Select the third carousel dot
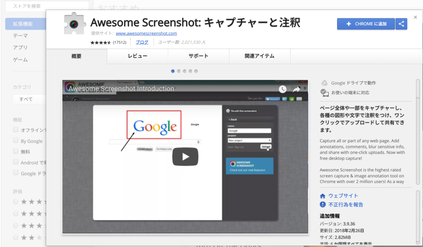This screenshot has height=247, width=423. pos(185,71)
